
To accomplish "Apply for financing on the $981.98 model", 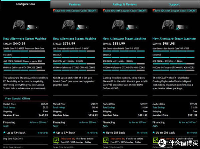I will coord(155,126).
